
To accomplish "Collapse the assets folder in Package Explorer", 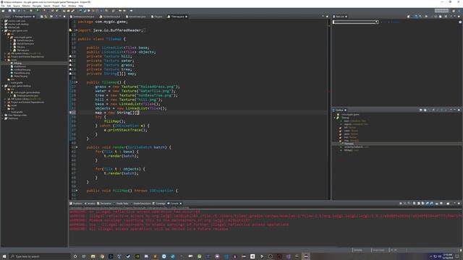I will tap(6, 60).
